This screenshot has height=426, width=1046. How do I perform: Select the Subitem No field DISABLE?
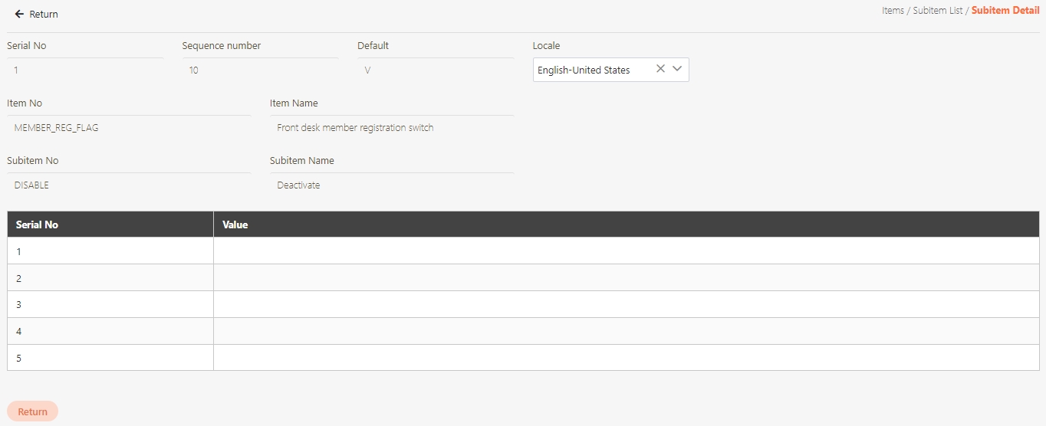128,185
